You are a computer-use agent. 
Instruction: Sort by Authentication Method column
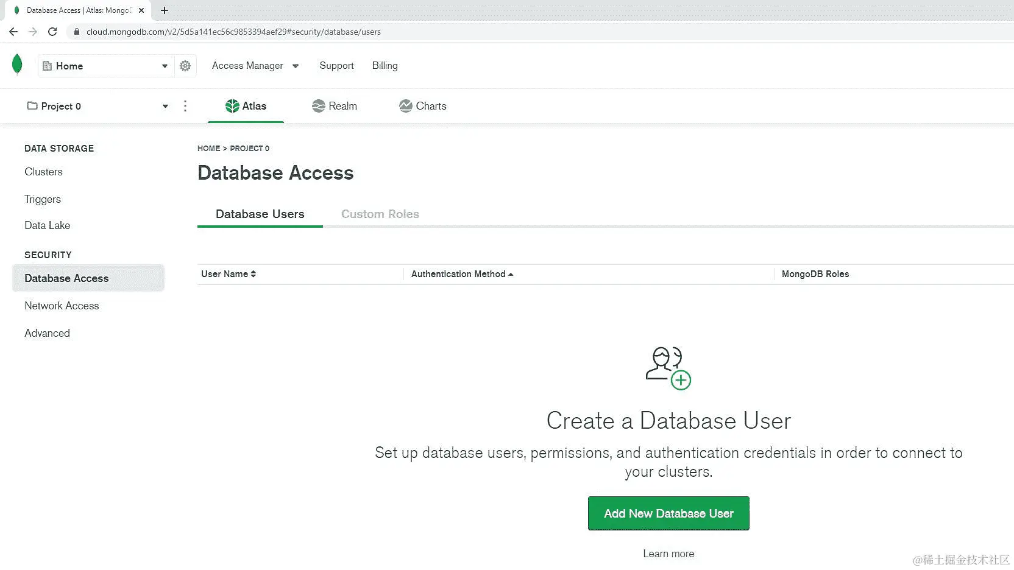[463, 274]
